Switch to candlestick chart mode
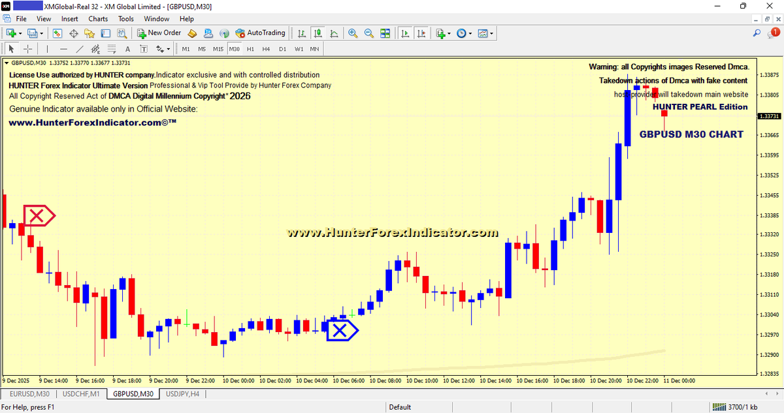The width and height of the screenshot is (784, 413). [x=318, y=33]
